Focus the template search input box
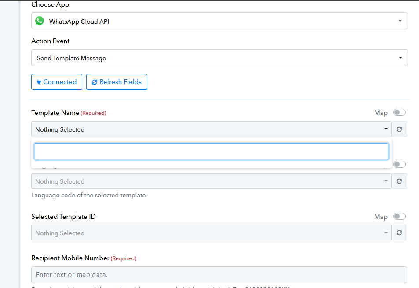 211,151
